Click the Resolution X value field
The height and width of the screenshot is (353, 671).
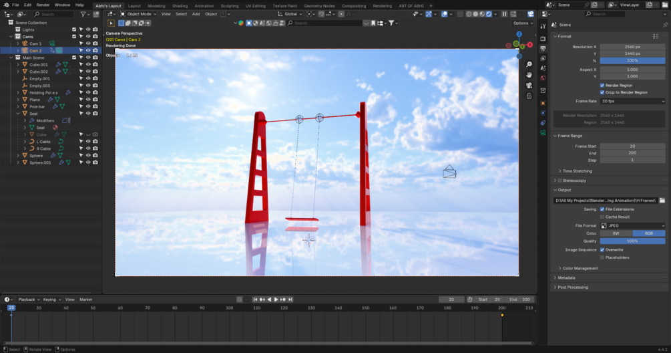tap(632, 47)
